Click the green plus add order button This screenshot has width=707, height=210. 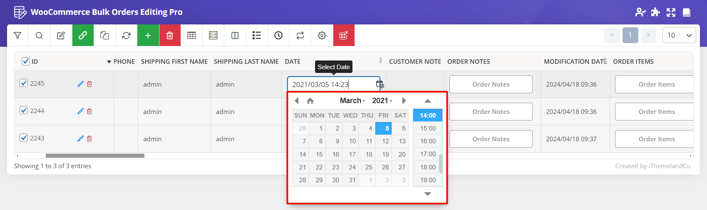(148, 36)
